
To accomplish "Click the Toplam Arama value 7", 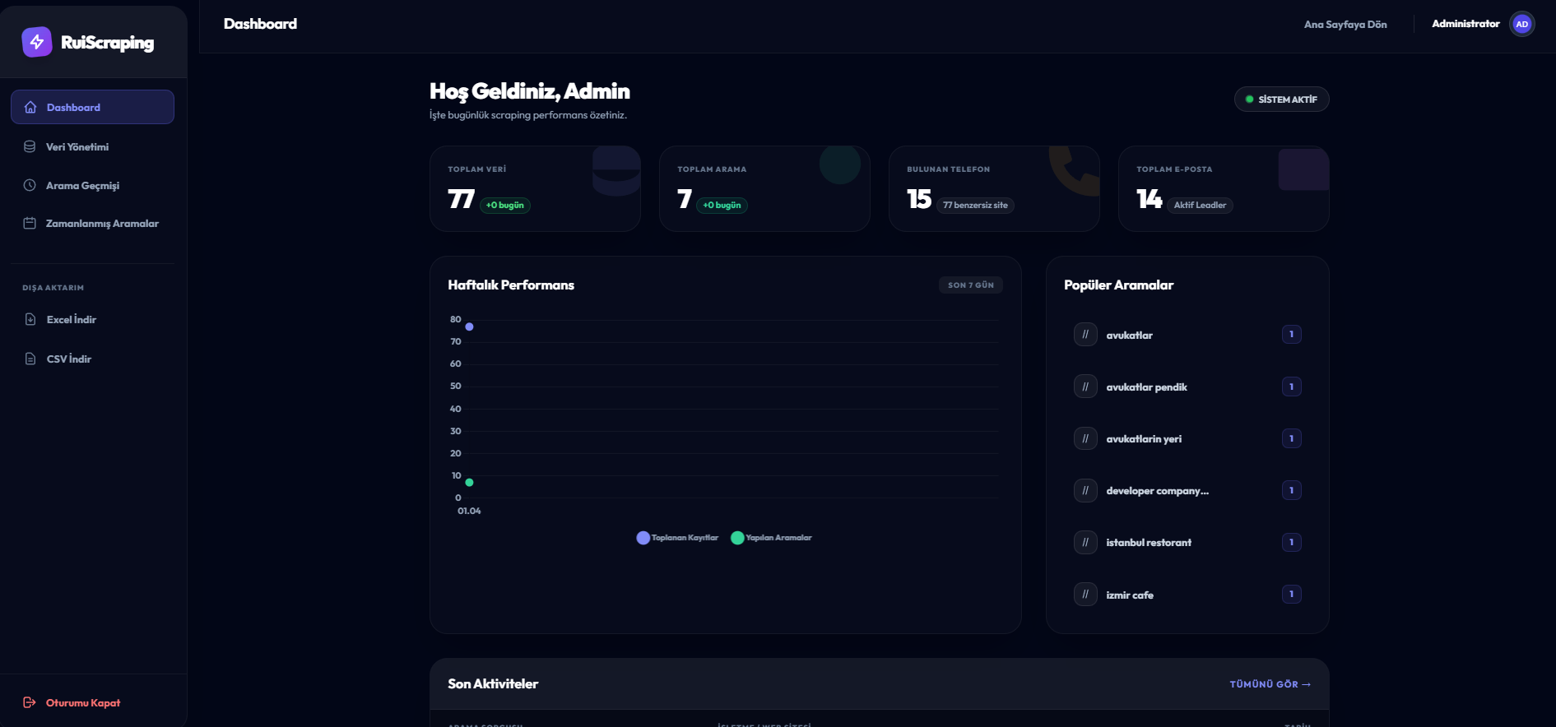I will pyautogui.click(x=685, y=199).
